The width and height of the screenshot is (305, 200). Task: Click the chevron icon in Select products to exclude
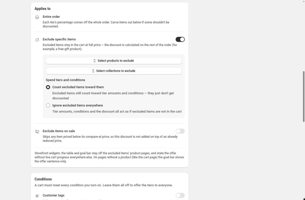[95, 61]
